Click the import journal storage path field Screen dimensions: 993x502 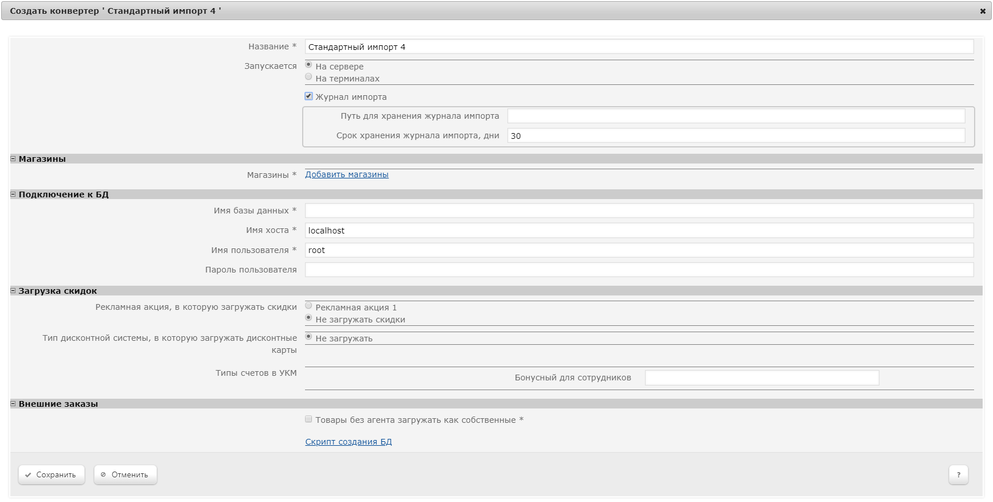pos(736,116)
